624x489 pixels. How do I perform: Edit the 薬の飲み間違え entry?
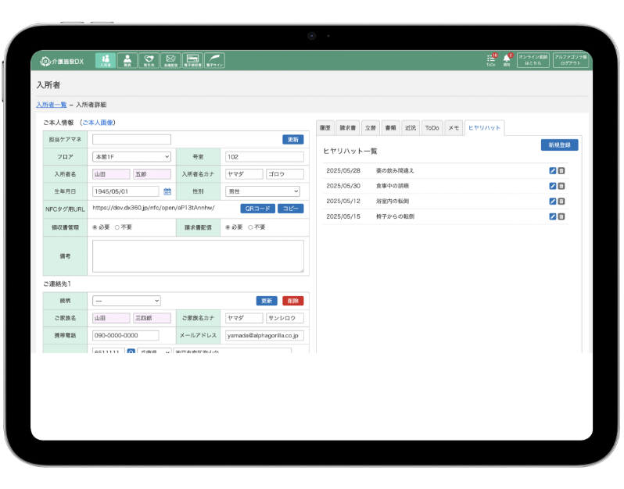(x=553, y=171)
